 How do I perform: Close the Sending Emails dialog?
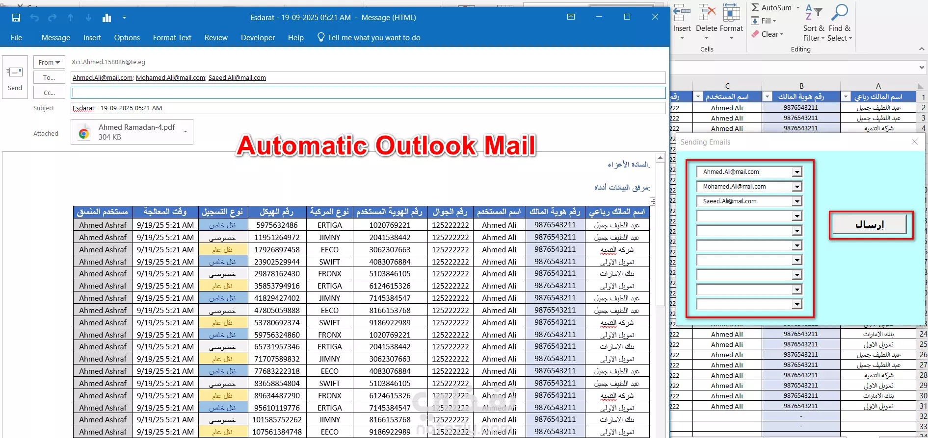tap(914, 142)
